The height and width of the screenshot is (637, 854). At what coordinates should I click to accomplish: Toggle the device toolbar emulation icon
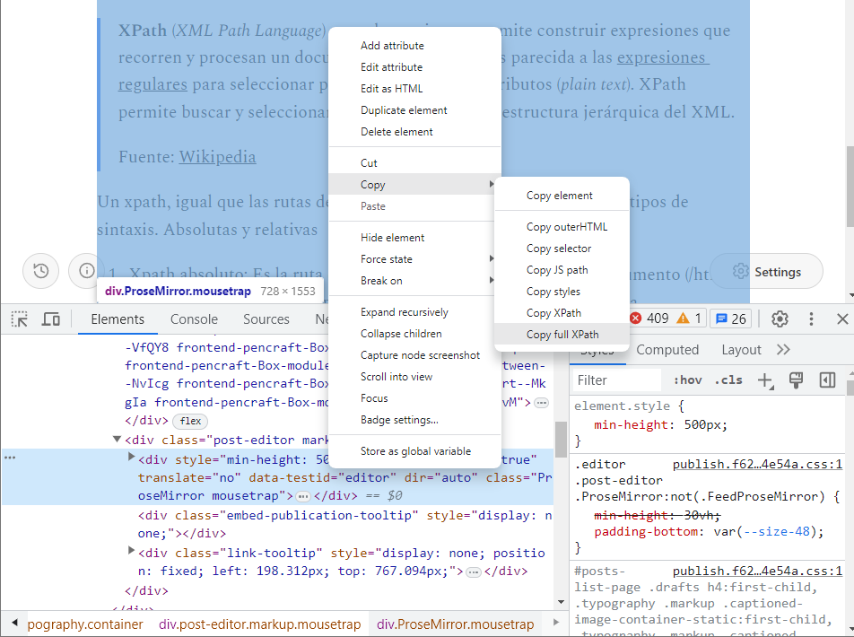click(x=51, y=318)
